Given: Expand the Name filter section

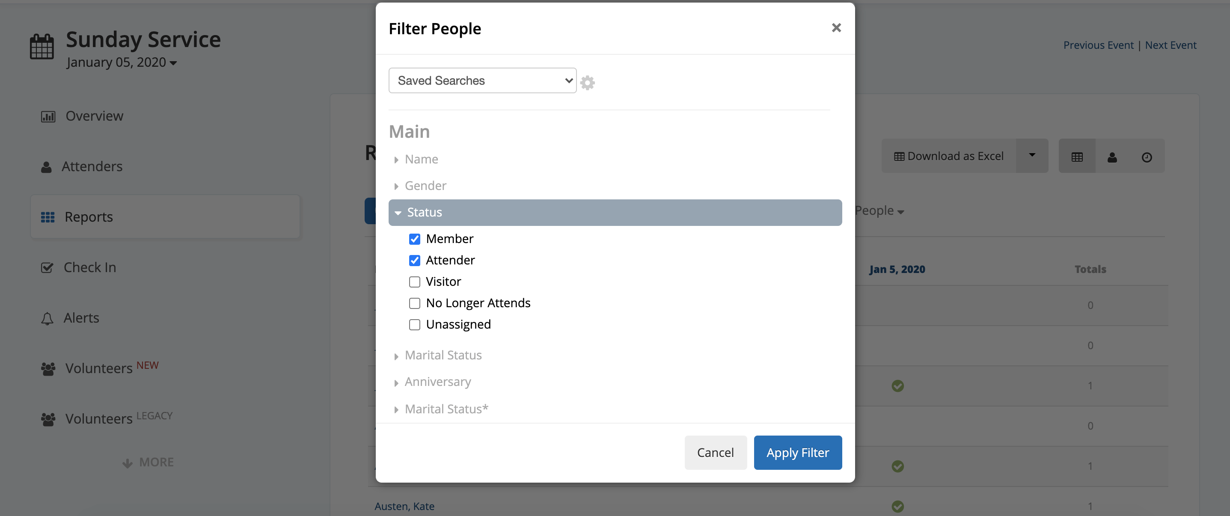Looking at the screenshot, I should point(416,160).
